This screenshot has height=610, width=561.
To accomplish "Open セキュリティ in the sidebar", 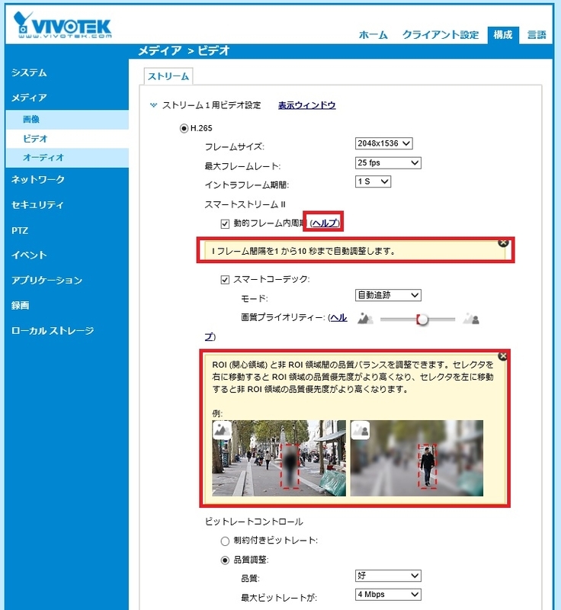I will click(x=37, y=204).
